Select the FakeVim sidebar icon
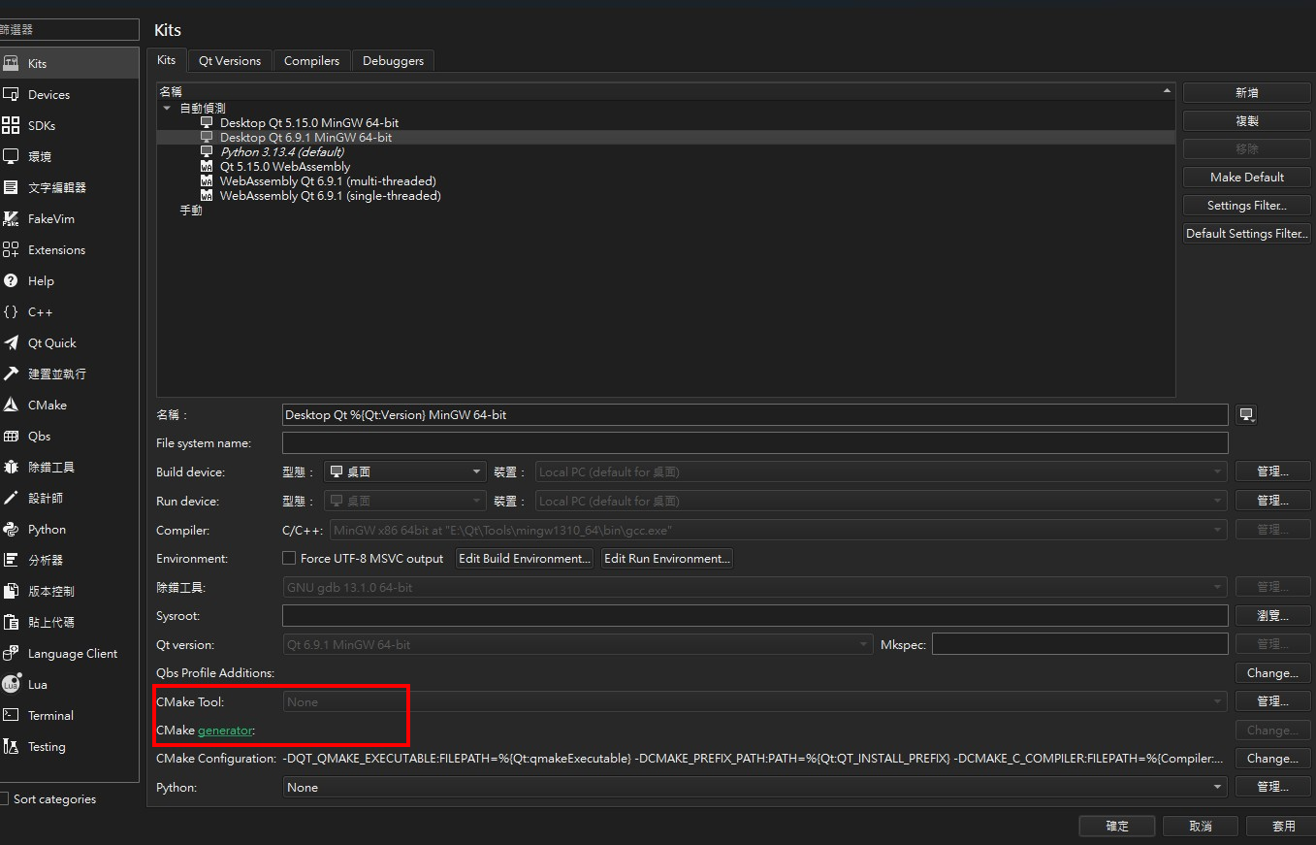The height and width of the screenshot is (845, 1316). pyautogui.click(x=11, y=218)
